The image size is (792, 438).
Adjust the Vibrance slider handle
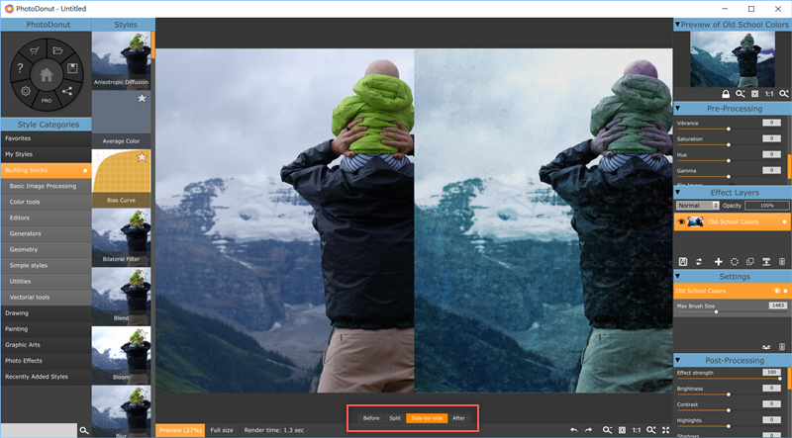click(x=729, y=130)
